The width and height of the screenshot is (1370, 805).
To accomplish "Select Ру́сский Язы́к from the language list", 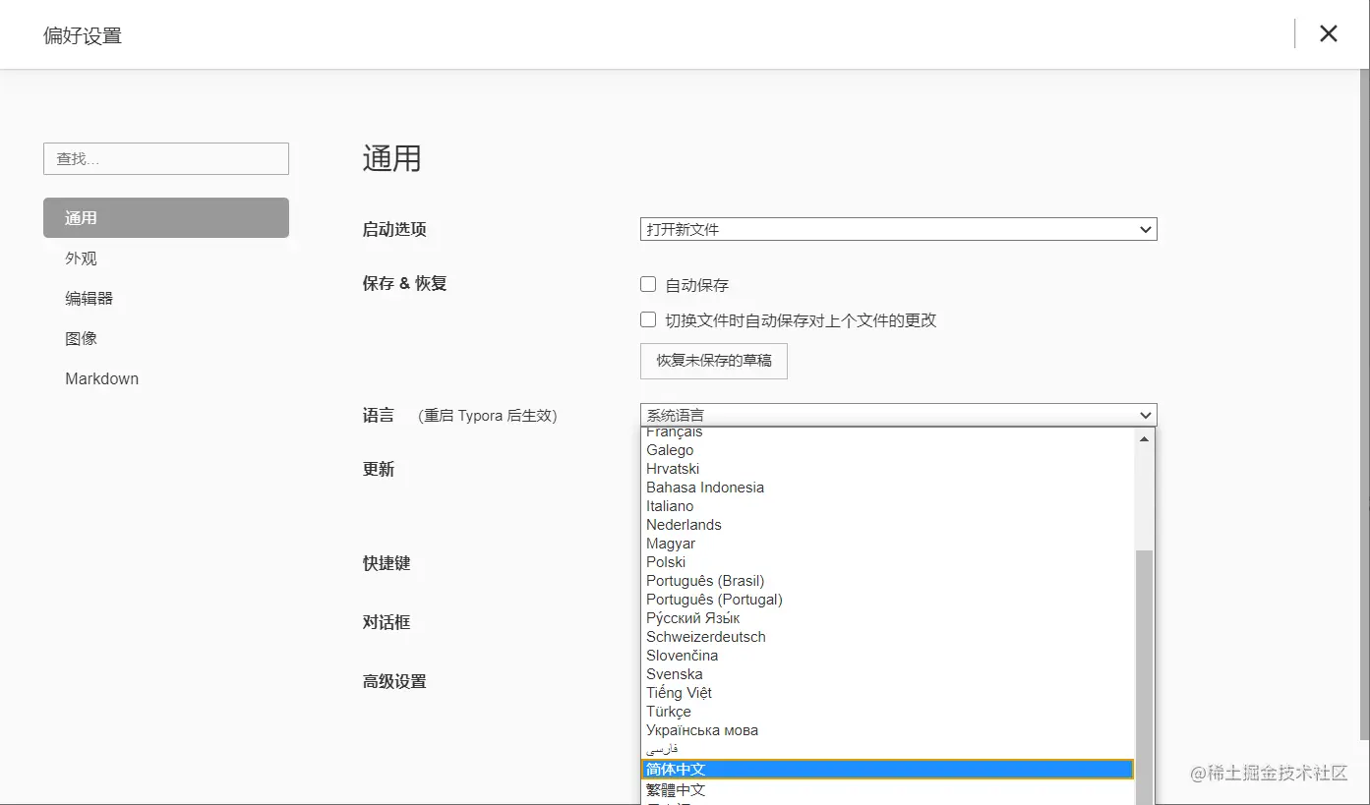I will tap(888, 618).
